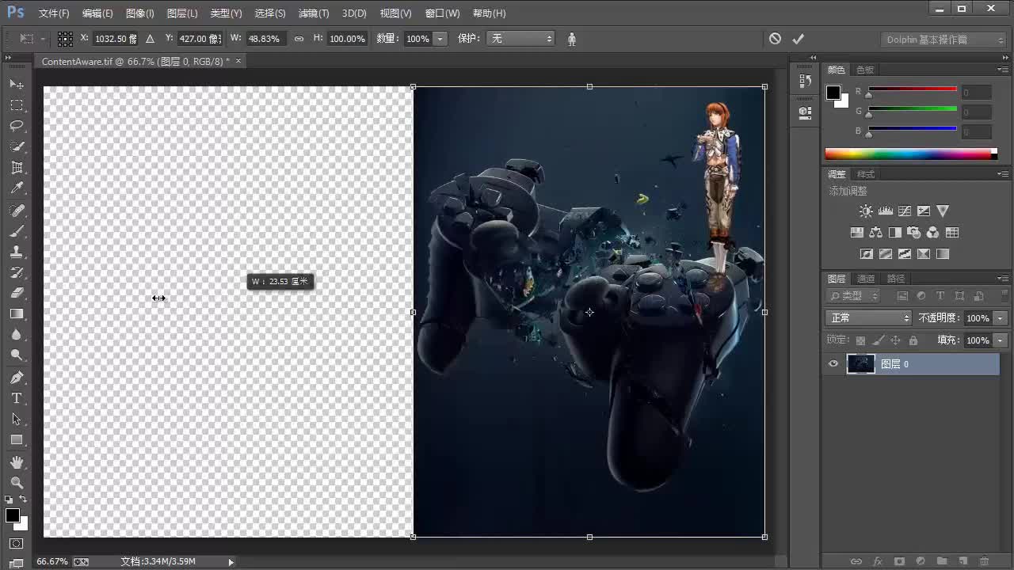Cancel the transform with the slash icon
Viewport: 1014px width, 570px height.
coord(775,38)
